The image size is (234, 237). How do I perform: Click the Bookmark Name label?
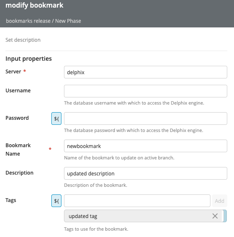tap(18, 149)
